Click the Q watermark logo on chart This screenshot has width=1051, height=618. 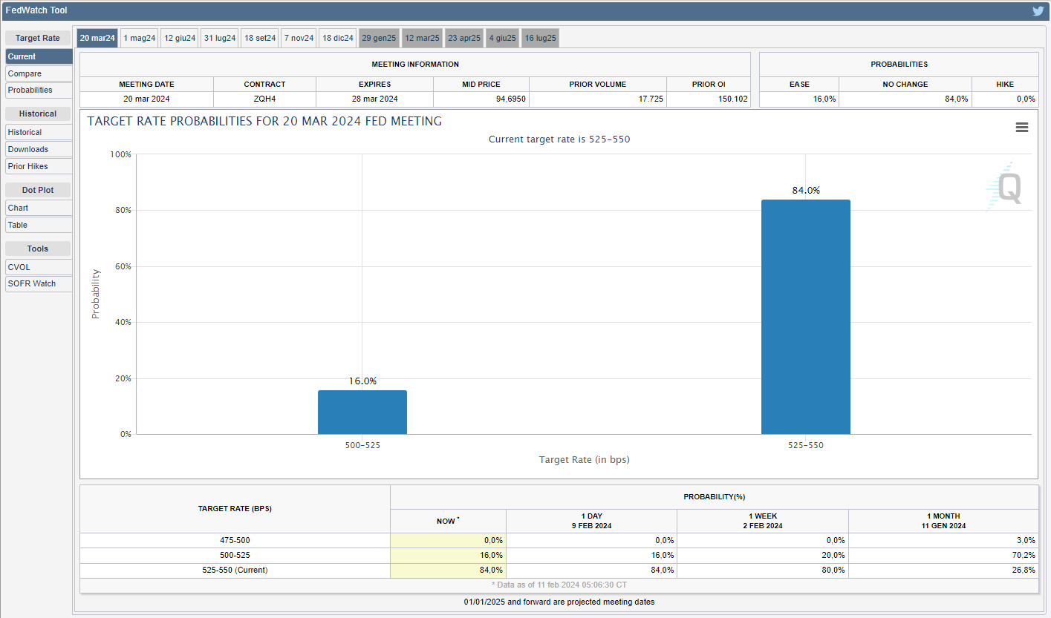coord(1008,187)
